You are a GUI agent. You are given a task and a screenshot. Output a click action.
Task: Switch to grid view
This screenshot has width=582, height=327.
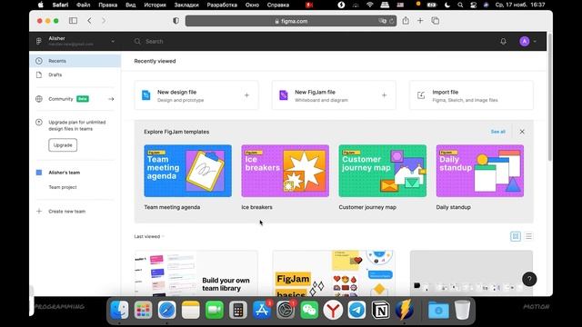[516, 236]
